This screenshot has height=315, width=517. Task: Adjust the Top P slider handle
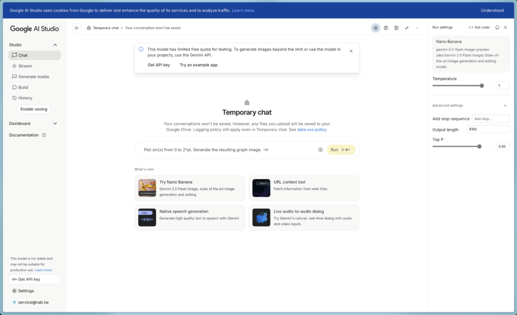(x=479, y=147)
